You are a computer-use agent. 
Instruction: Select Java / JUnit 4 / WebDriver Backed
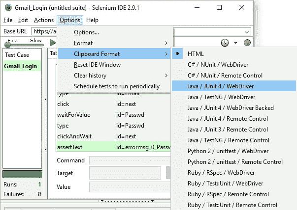coord(234,108)
